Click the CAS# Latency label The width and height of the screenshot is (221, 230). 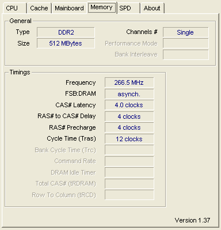pos(75,105)
